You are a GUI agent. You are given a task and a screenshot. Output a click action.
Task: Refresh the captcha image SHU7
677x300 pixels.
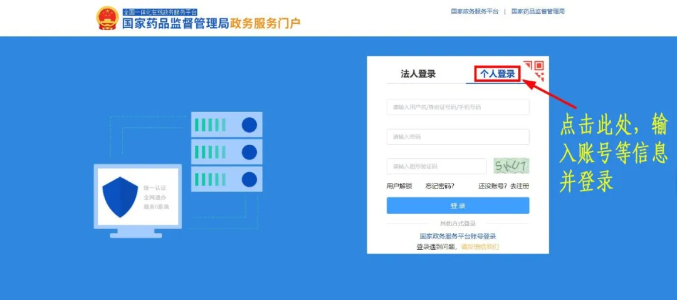pyautogui.click(x=512, y=166)
